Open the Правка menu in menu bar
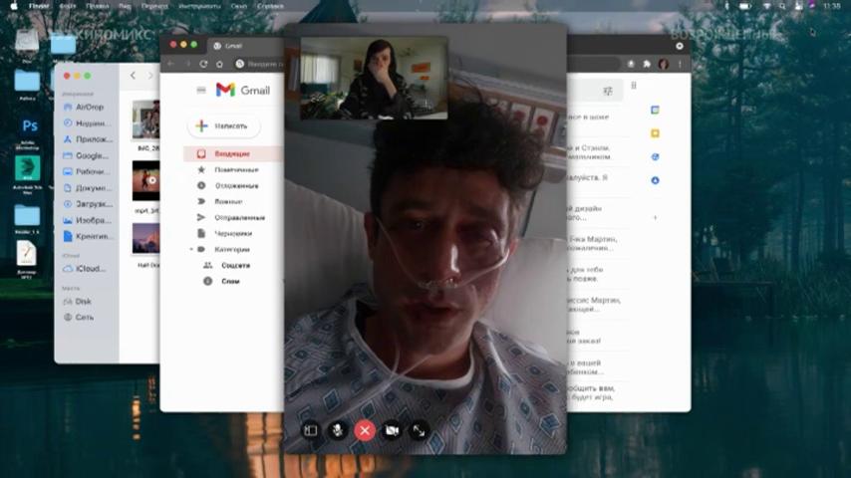 click(97, 6)
